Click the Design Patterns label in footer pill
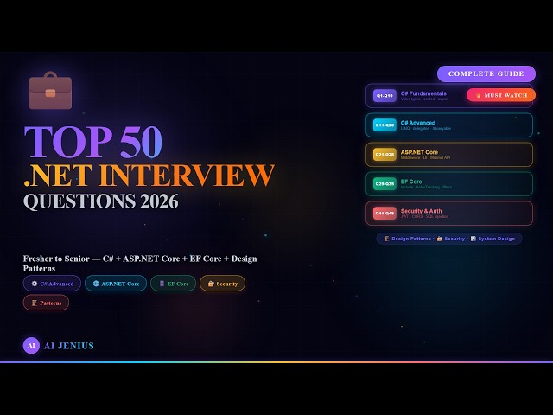This screenshot has height=415, width=553. 411,239
